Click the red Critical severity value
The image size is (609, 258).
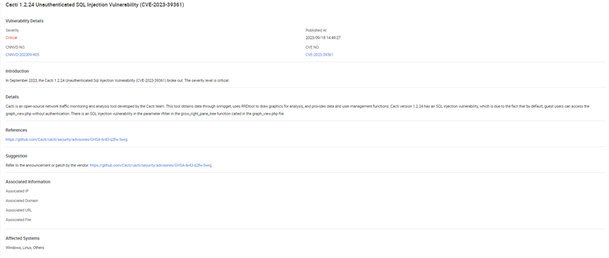(x=11, y=38)
